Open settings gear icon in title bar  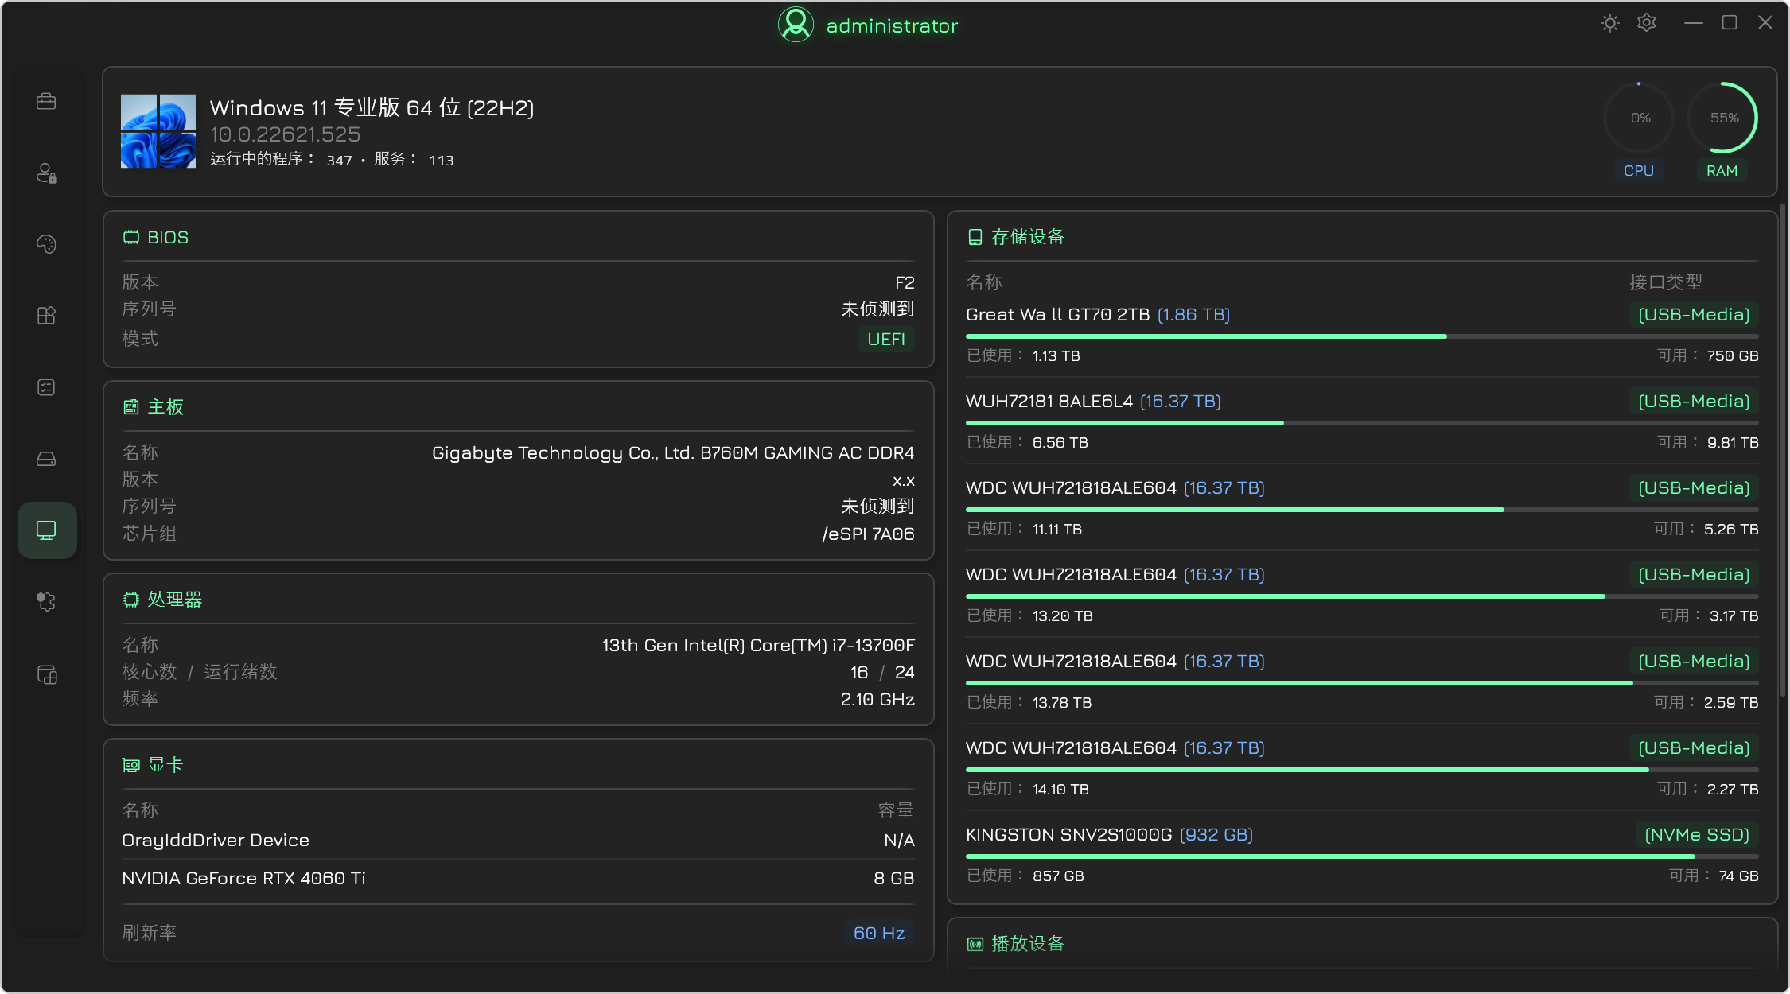1647,23
